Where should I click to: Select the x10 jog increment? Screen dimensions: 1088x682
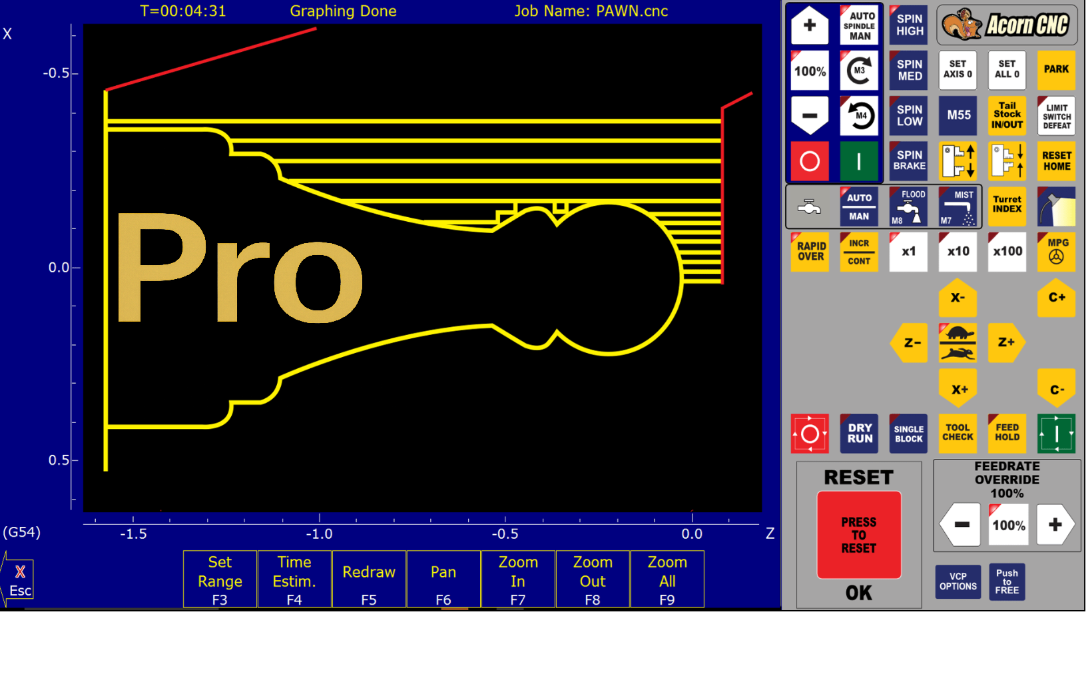[958, 252]
